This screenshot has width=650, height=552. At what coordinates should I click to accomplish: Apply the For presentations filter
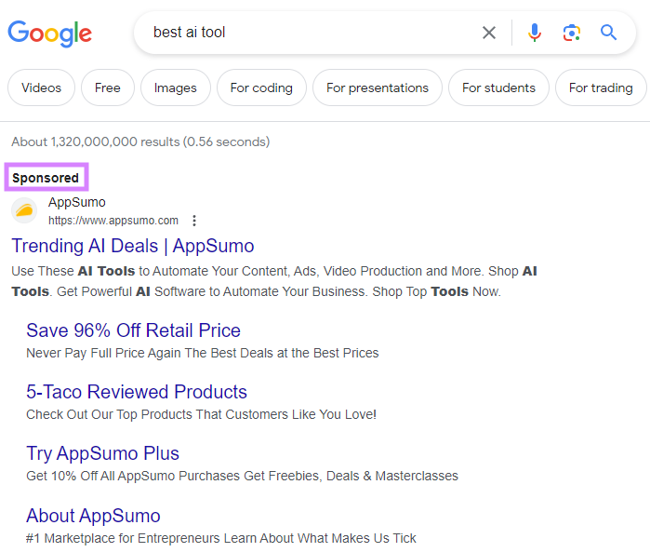(x=378, y=88)
